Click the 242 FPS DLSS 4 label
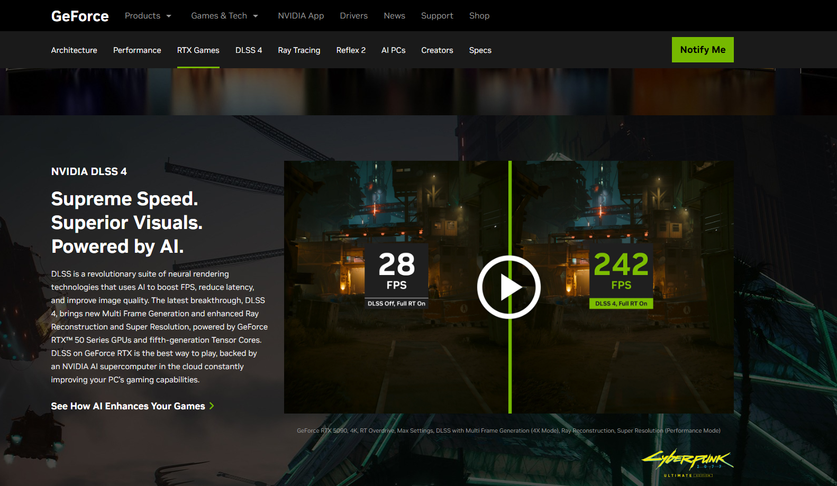Viewport: 837px width, 486px height. click(622, 276)
